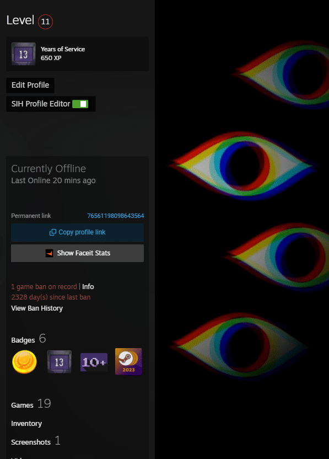Open the Years of Service 13 badge icon
Screen dimensions: 329x459
(x=24, y=54)
